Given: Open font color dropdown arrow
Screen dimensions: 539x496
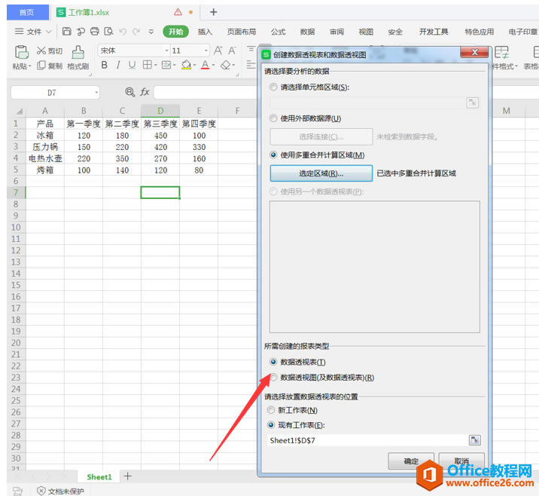Looking at the screenshot, I should [x=214, y=65].
